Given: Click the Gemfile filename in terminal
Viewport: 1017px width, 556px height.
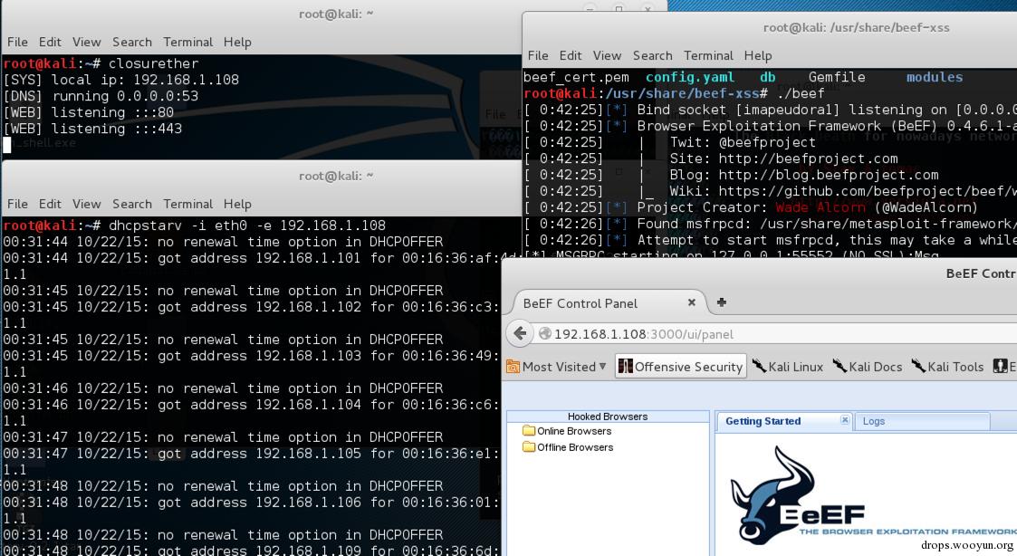Looking at the screenshot, I should tap(837, 77).
